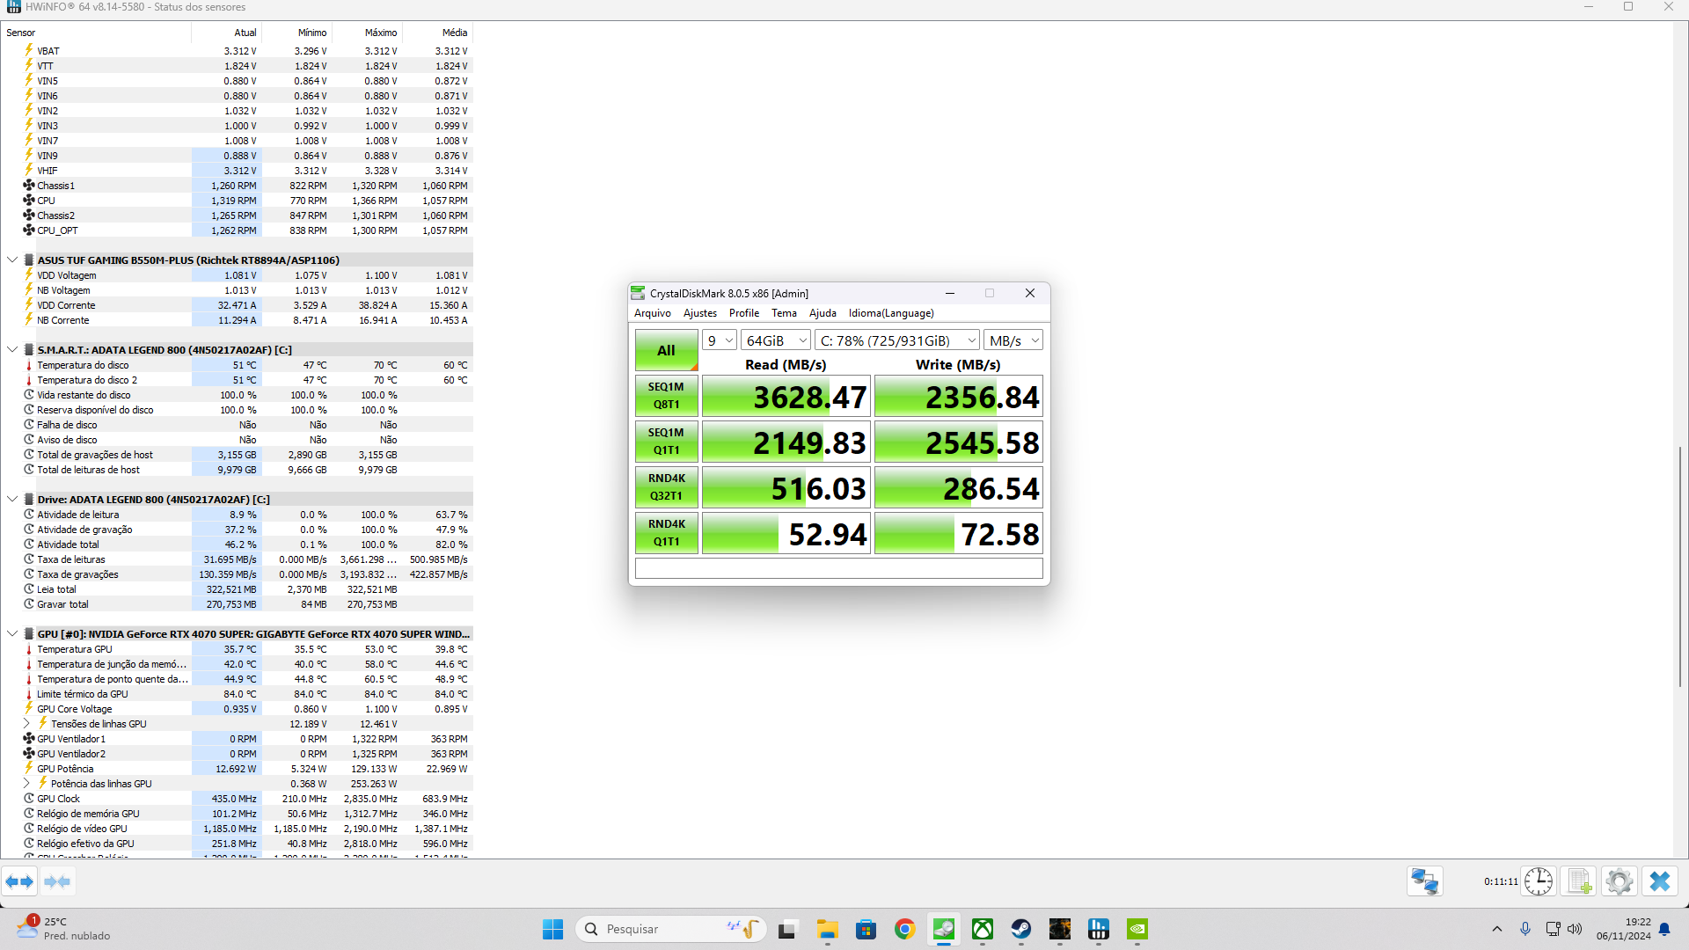Click the Chassis1 fan sensor icon

(29, 186)
